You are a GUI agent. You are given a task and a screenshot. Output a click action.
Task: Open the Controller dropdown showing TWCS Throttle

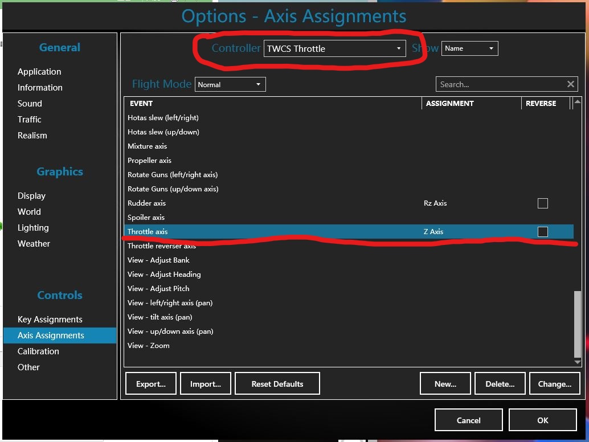tap(334, 48)
